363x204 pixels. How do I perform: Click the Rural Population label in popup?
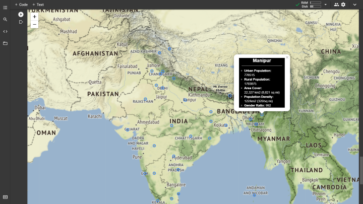(x=257, y=80)
